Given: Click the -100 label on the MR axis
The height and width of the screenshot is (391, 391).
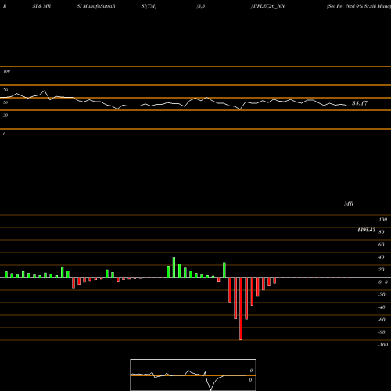Looking at the screenshot, I should [383, 345].
